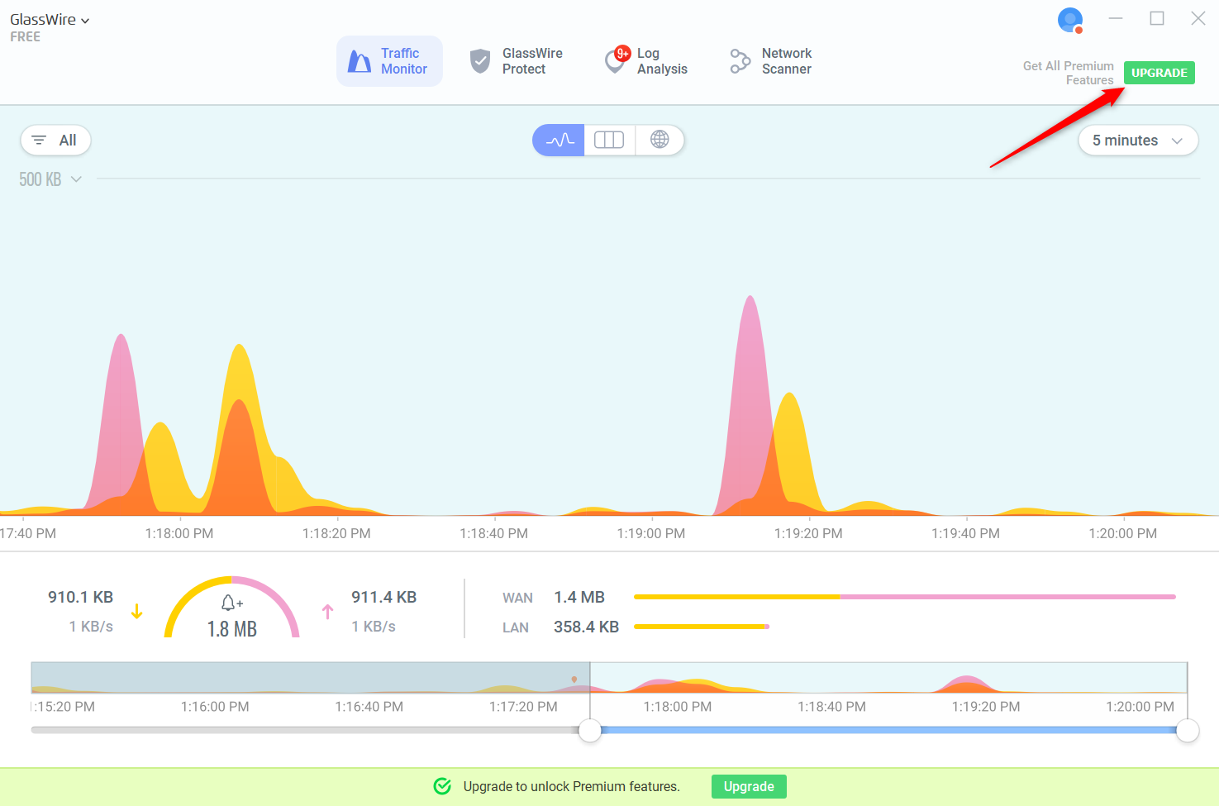Switch to GlassWire Protect tab

[x=516, y=61]
